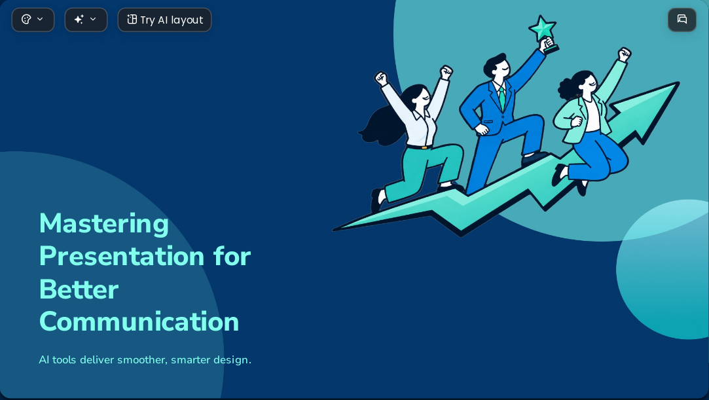Click the Try AI layout button

click(x=164, y=20)
